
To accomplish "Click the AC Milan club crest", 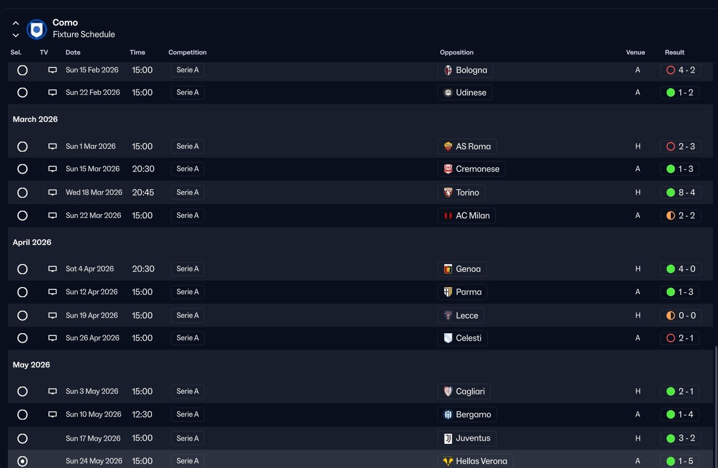I will (448, 216).
